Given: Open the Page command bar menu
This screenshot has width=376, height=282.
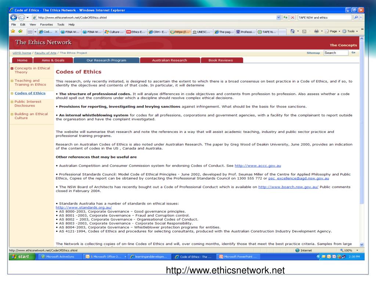Looking at the screenshot, I should point(333,32).
